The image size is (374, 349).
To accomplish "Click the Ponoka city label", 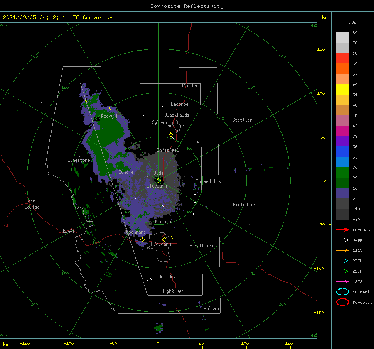I will (x=189, y=85).
